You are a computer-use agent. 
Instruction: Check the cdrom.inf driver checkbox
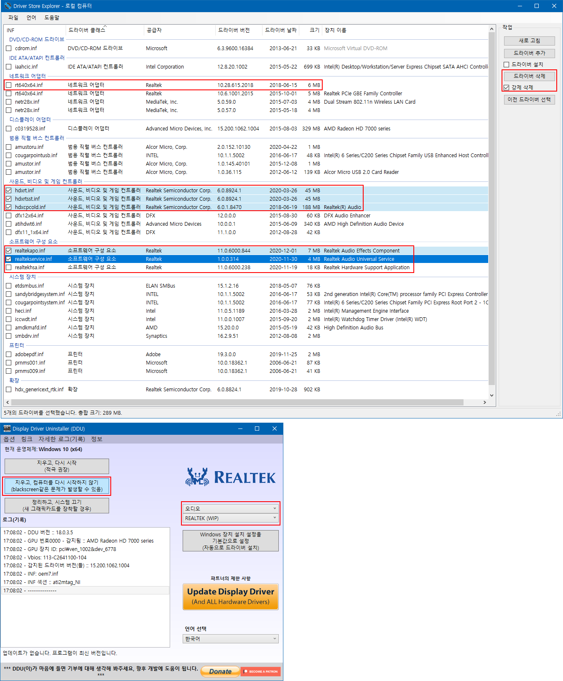[x=9, y=48]
